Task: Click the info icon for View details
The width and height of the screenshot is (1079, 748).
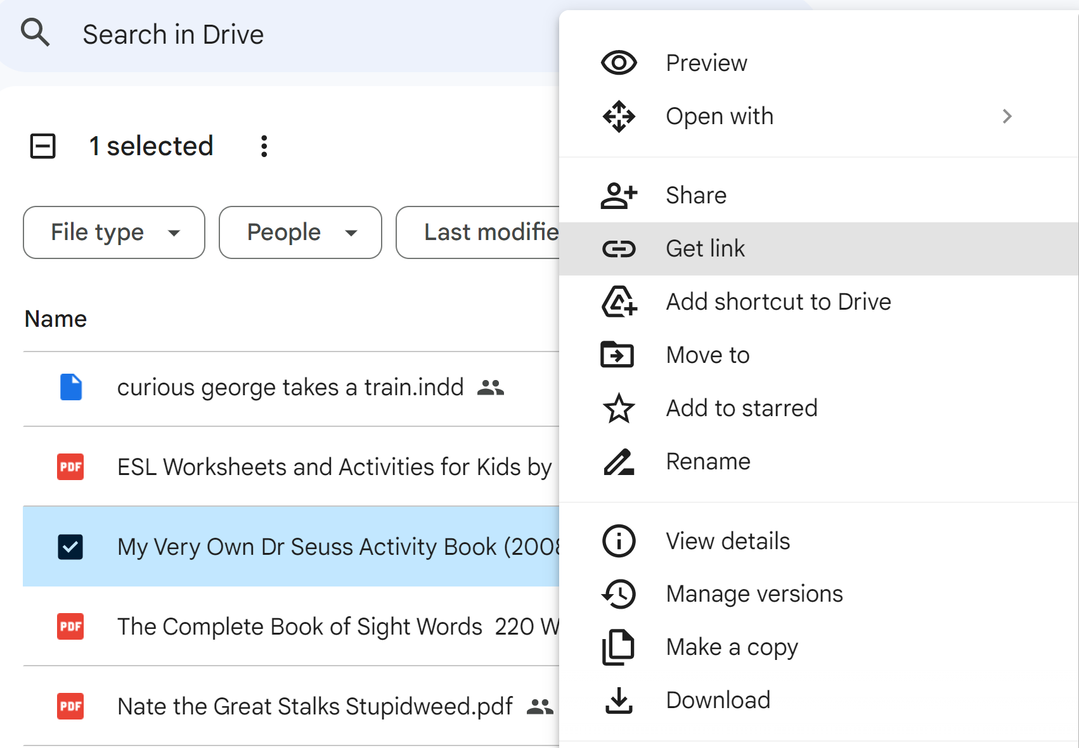Action: tap(619, 542)
